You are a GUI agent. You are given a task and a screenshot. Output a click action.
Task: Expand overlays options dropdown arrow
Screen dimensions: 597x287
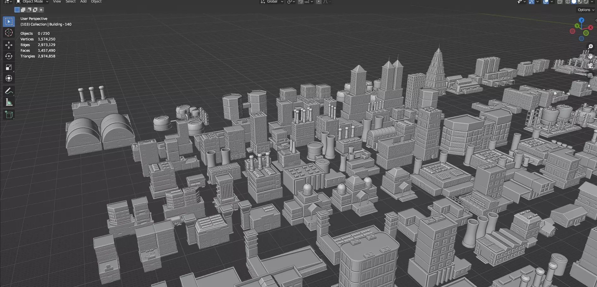[552, 2]
